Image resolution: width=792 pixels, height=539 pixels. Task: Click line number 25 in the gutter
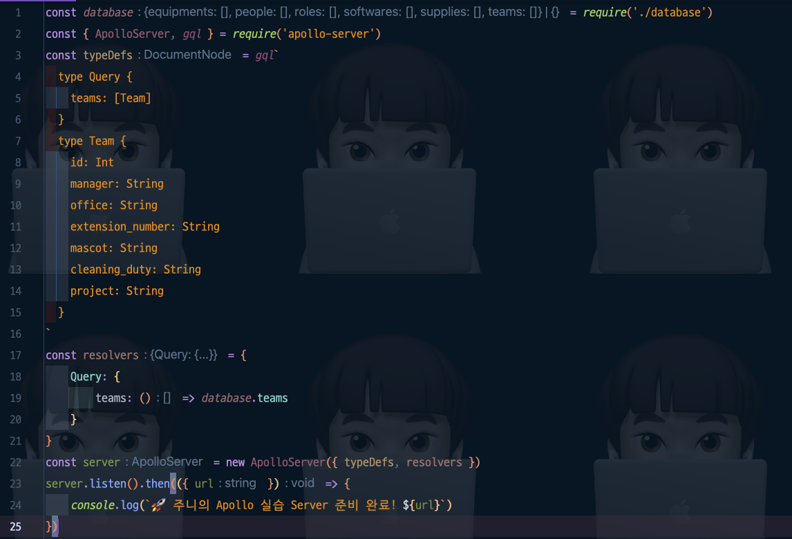click(16, 527)
